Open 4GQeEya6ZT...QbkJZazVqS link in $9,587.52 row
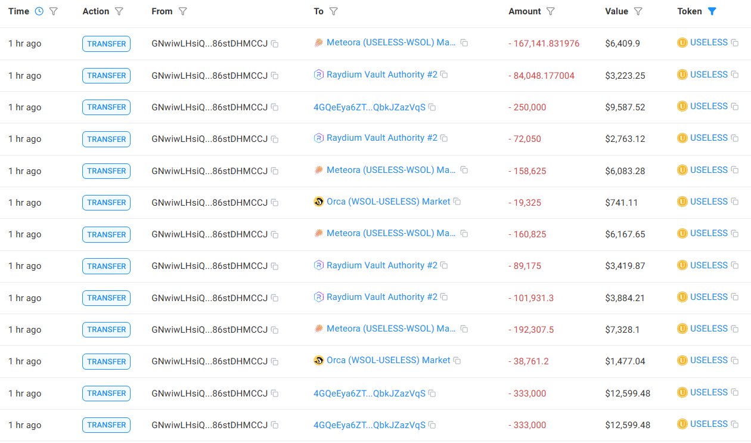751x443 pixels. [370, 107]
